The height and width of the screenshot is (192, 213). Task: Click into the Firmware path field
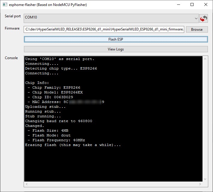[104, 29]
